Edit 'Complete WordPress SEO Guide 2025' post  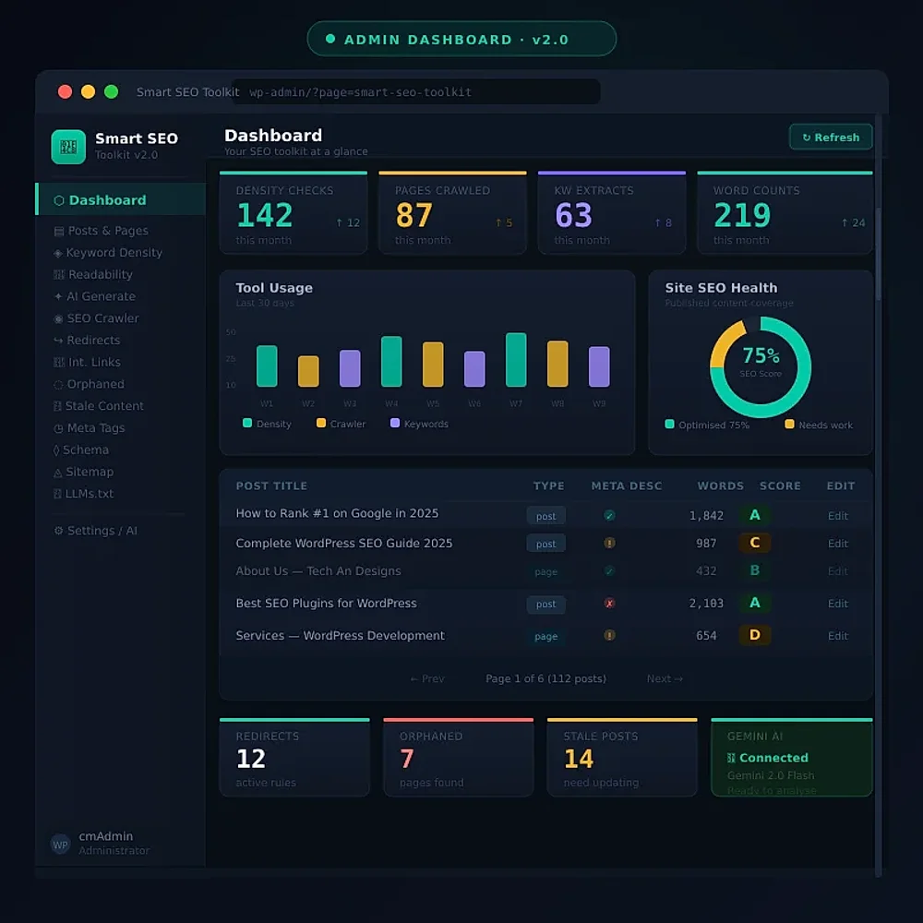838,544
